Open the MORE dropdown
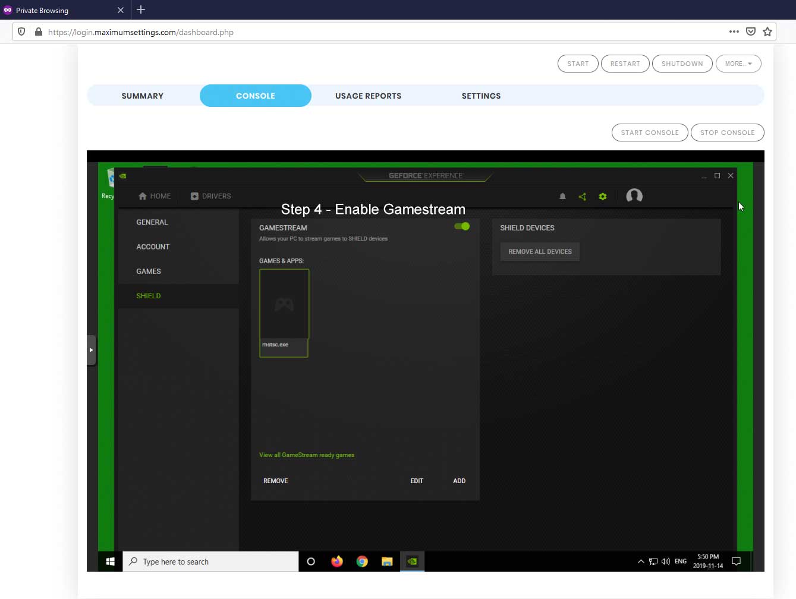 click(x=738, y=64)
